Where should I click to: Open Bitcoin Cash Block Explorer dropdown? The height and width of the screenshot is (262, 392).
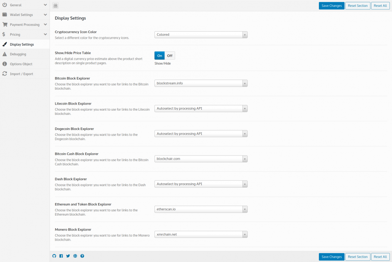point(201,159)
